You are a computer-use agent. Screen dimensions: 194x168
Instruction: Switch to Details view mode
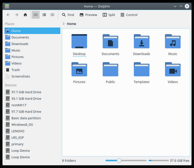(x=52, y=15)
